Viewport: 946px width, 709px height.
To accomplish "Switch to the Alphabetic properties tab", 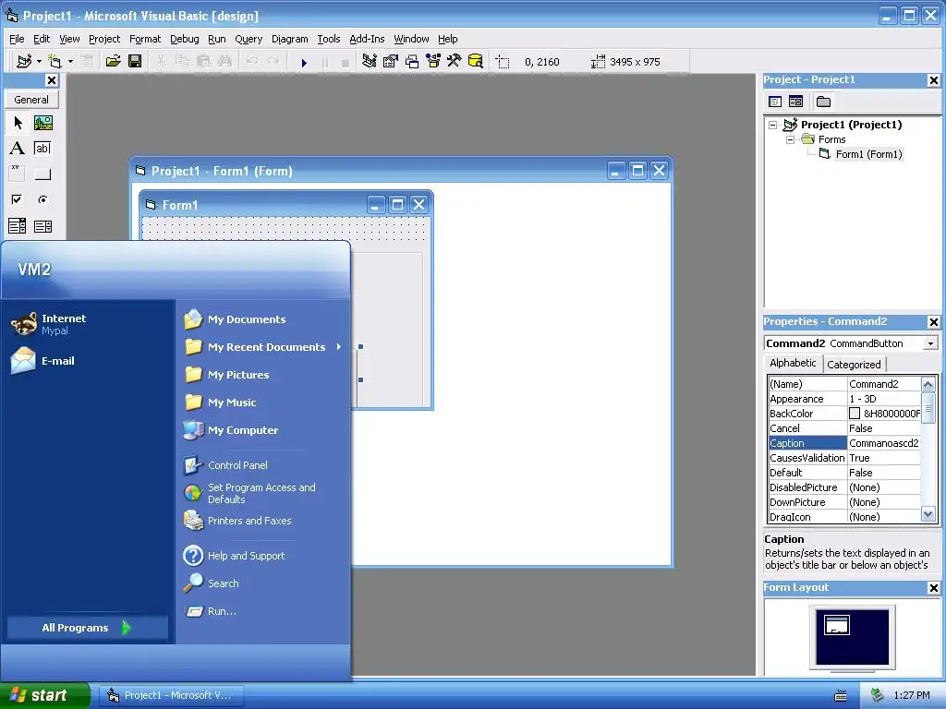I will (x=793, y=363).
